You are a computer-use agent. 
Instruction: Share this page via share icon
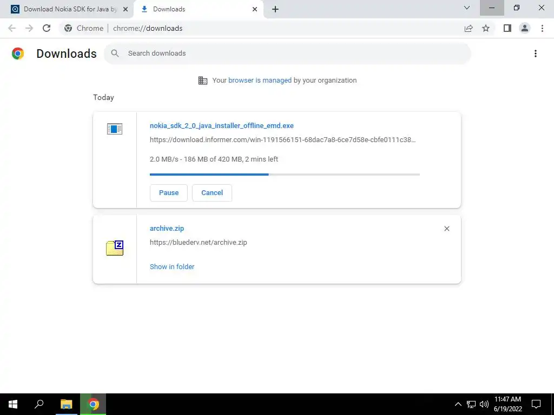[469, 28]
